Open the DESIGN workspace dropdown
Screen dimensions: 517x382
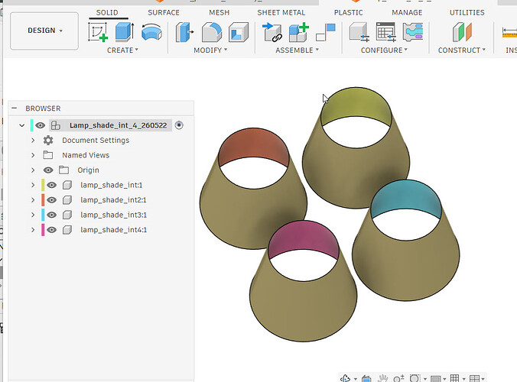tap(44, 31)
